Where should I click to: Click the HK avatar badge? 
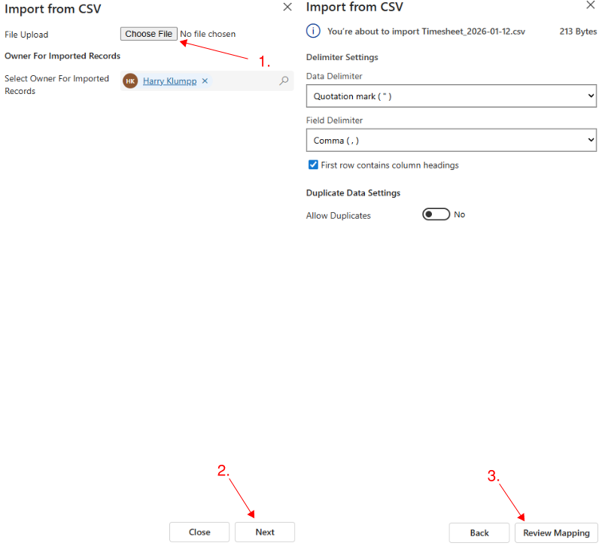click(129, 80)
